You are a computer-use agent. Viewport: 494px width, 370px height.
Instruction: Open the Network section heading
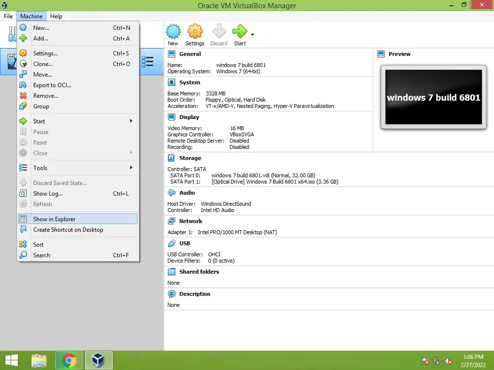click(x=191, y=221)
